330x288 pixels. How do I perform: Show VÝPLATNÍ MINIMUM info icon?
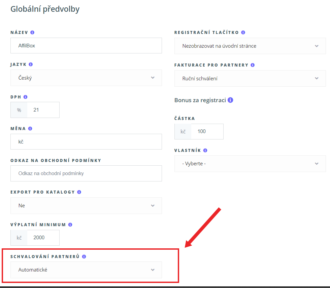(x=70, y=224)
